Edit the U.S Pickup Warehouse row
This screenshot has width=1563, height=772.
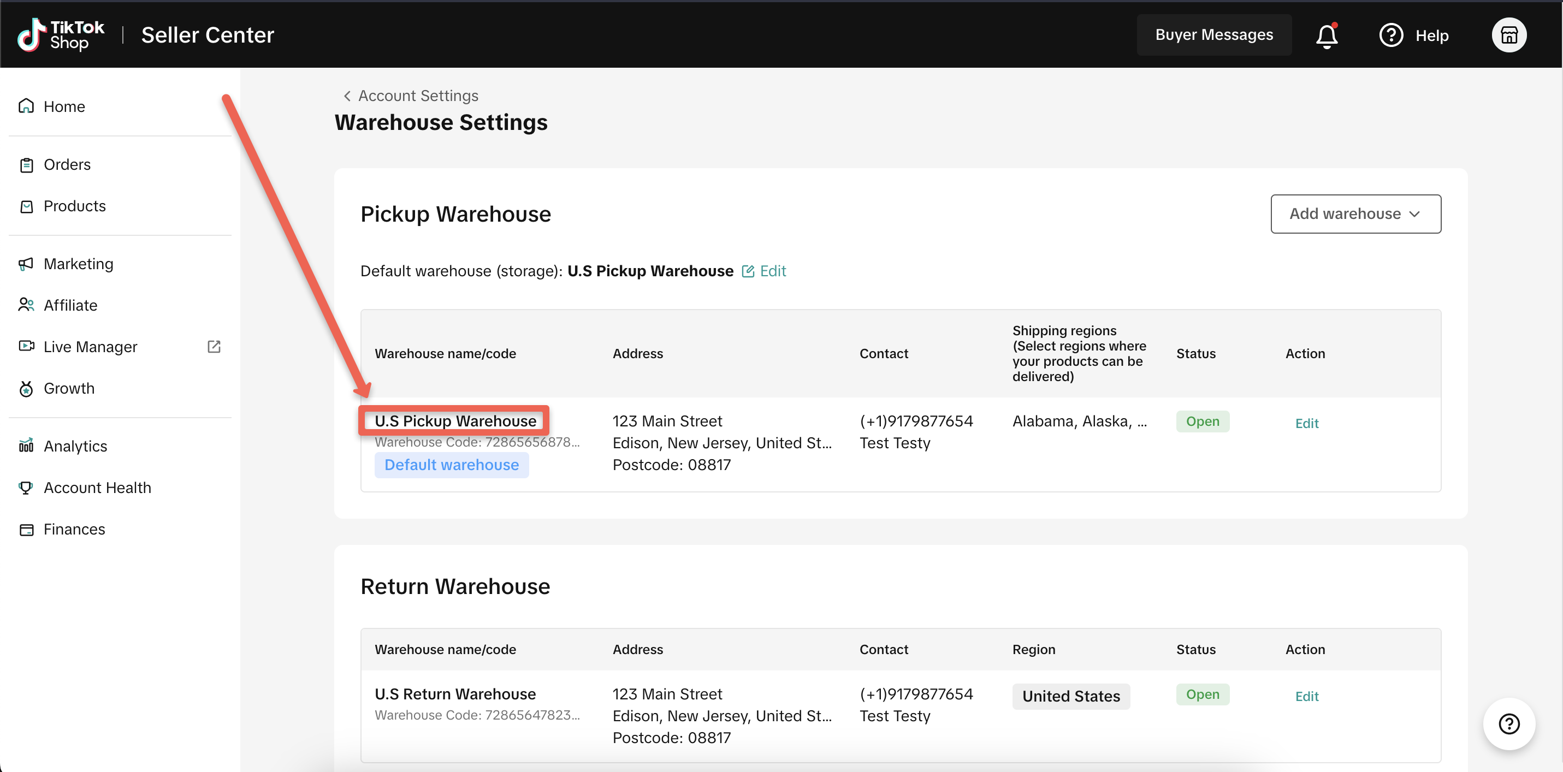pos(1306,423)
